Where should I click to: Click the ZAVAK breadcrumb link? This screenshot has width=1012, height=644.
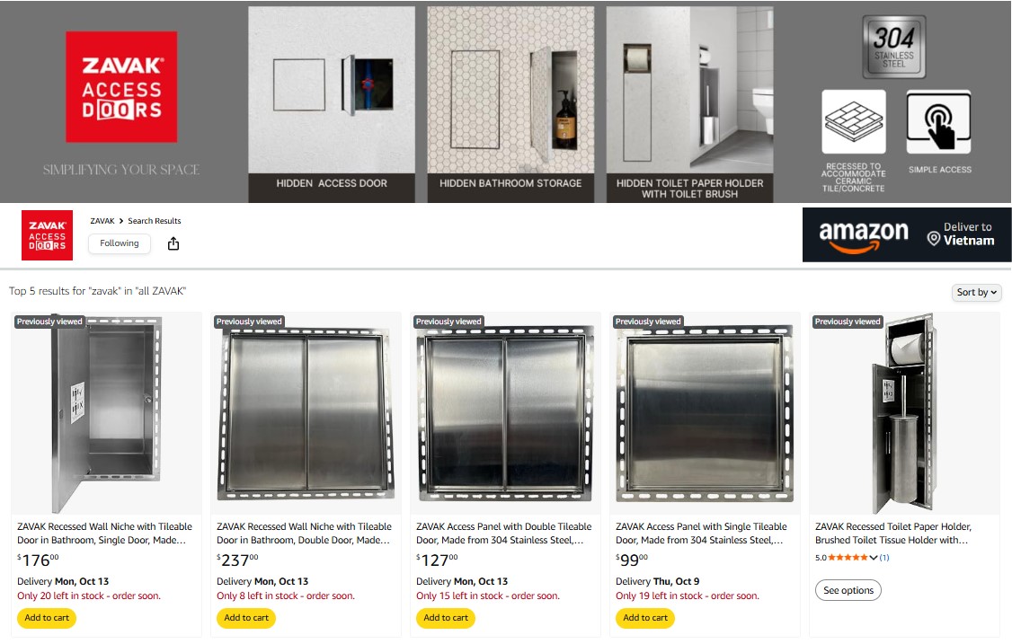point(102,221)
